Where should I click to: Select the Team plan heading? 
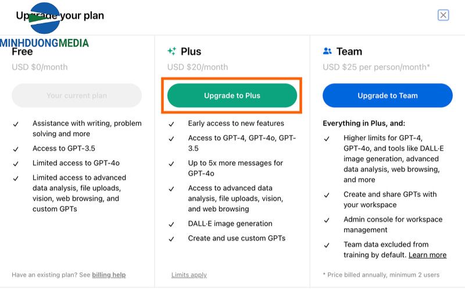(349, 51)
